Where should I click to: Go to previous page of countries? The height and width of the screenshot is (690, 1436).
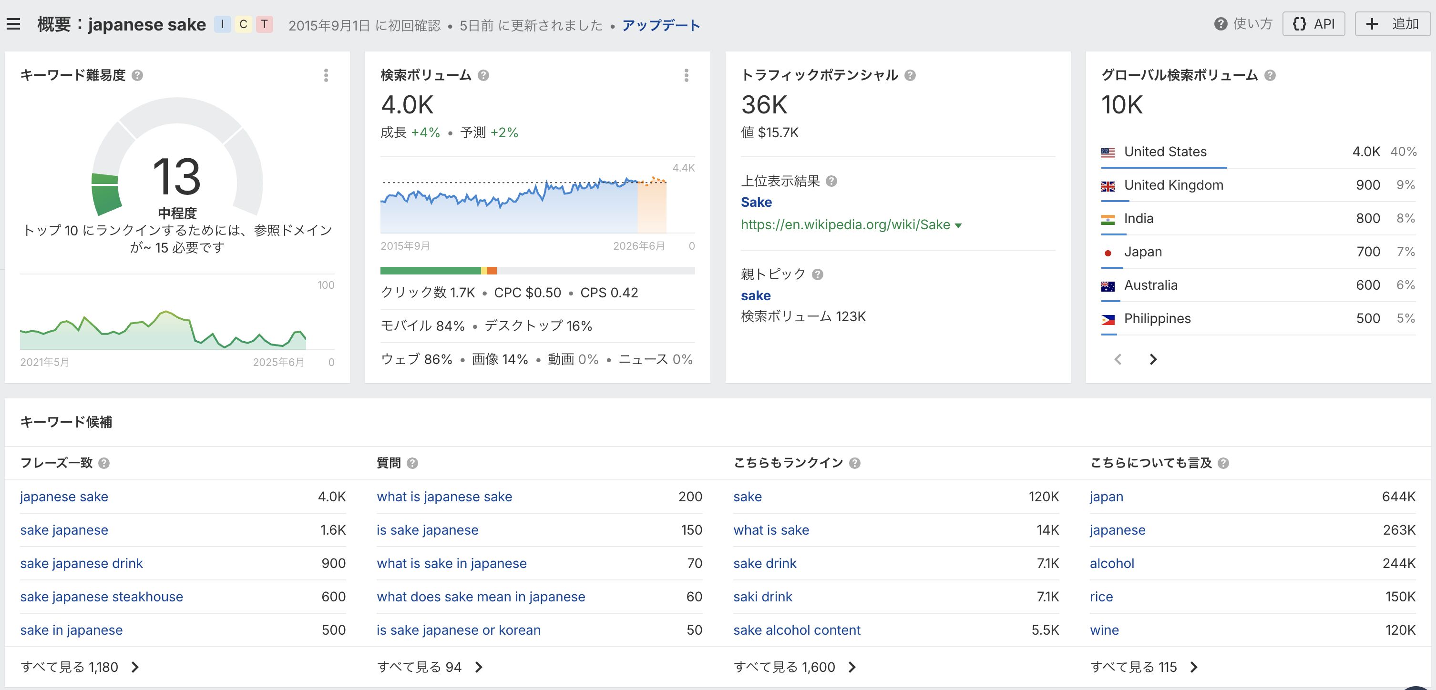click(x=1118, y=359)
